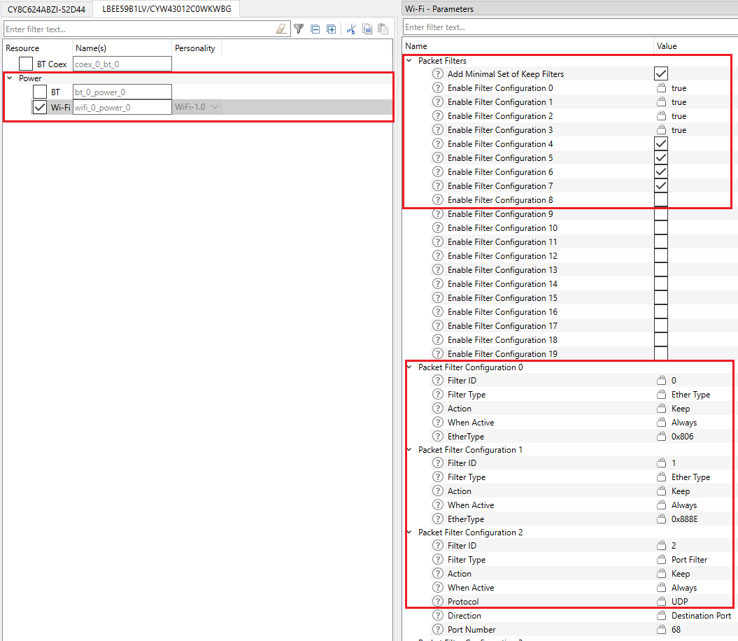Viewport: 738px width, 641px height.
Task: Click lock icon beside 0x888E value
Action: coord(661,519)
